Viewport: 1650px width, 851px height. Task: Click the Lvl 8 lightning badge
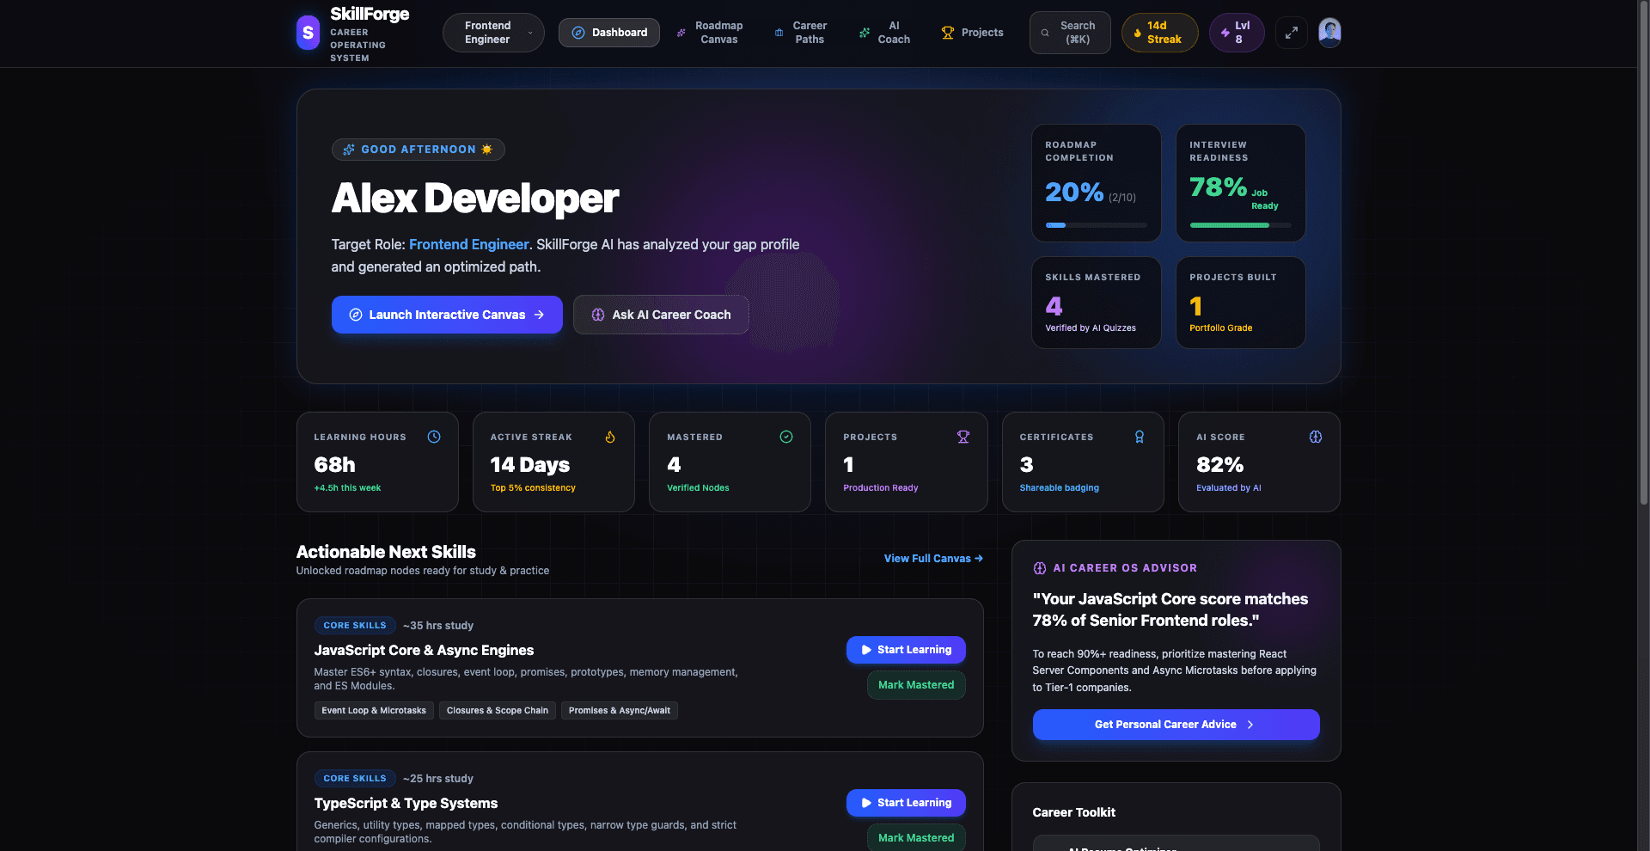[1237, 33]
